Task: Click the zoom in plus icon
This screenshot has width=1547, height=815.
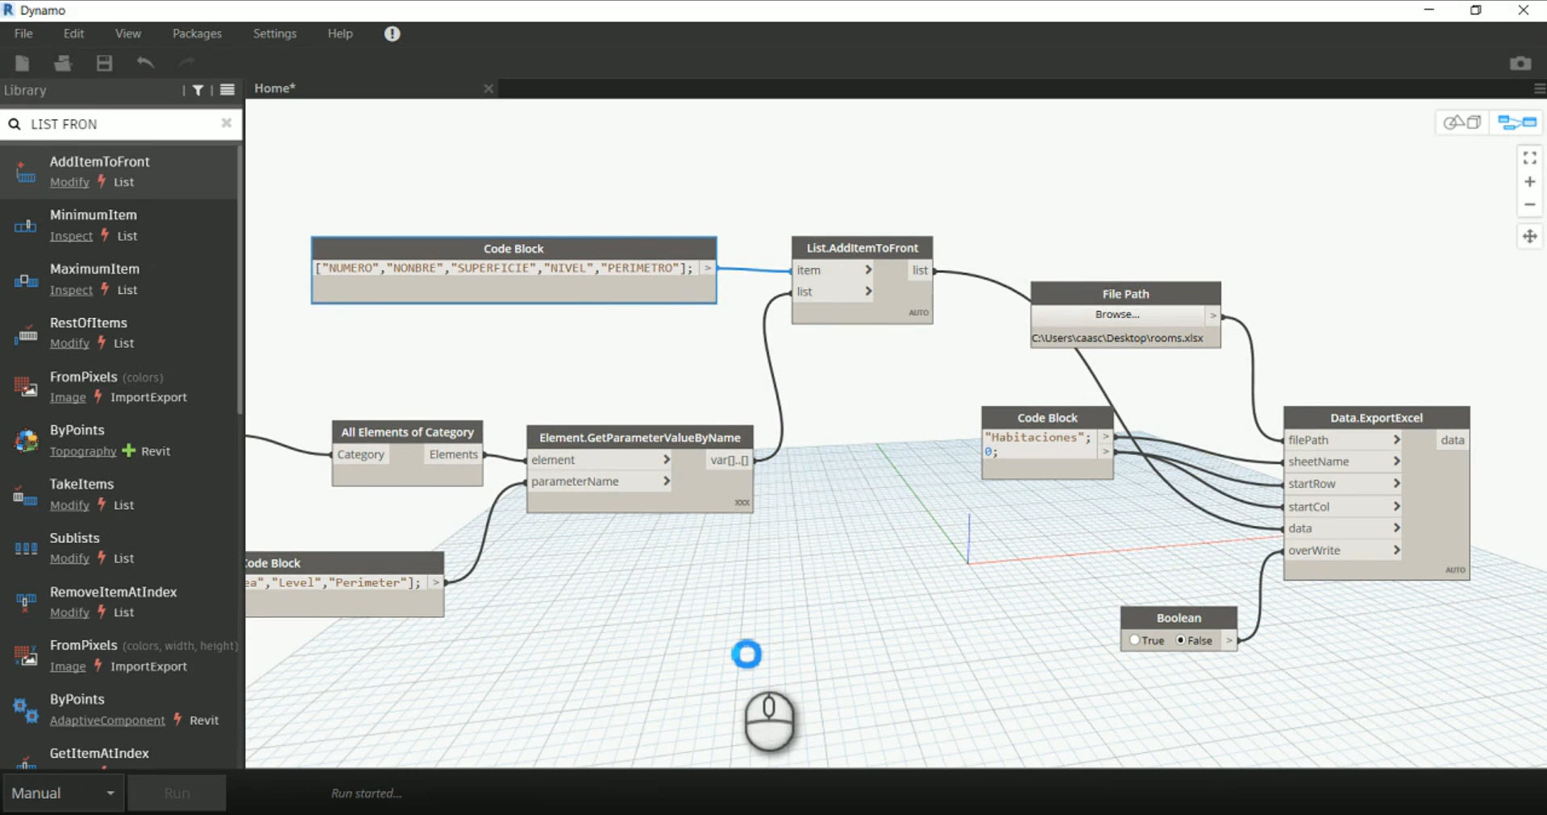Action: (x=1529, y=182)
